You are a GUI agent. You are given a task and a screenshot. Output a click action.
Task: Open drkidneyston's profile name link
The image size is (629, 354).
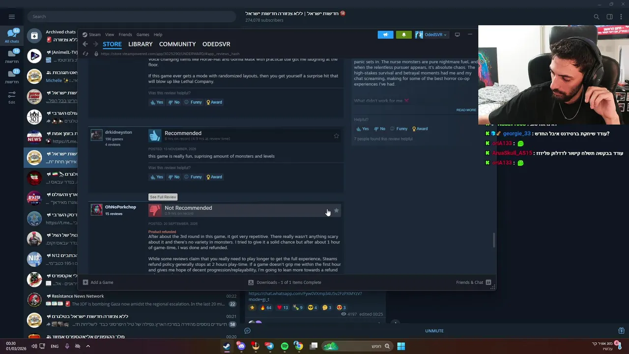pyautogui.click(x=118, y=132)
